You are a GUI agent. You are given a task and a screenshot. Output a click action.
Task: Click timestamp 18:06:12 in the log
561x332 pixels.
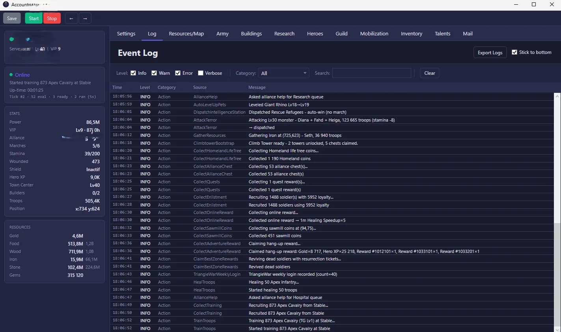(122, 135)
